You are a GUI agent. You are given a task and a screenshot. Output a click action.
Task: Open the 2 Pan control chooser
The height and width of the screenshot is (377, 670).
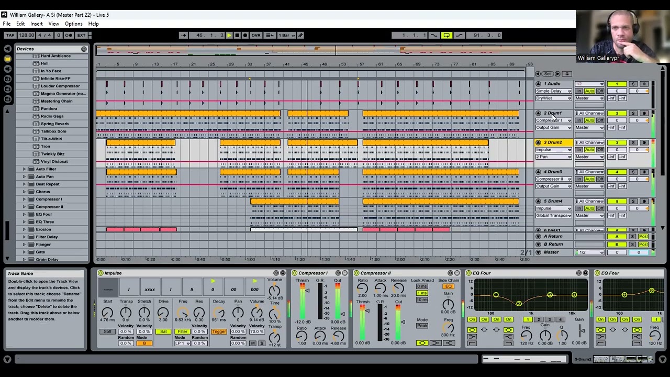coord(553,157)
